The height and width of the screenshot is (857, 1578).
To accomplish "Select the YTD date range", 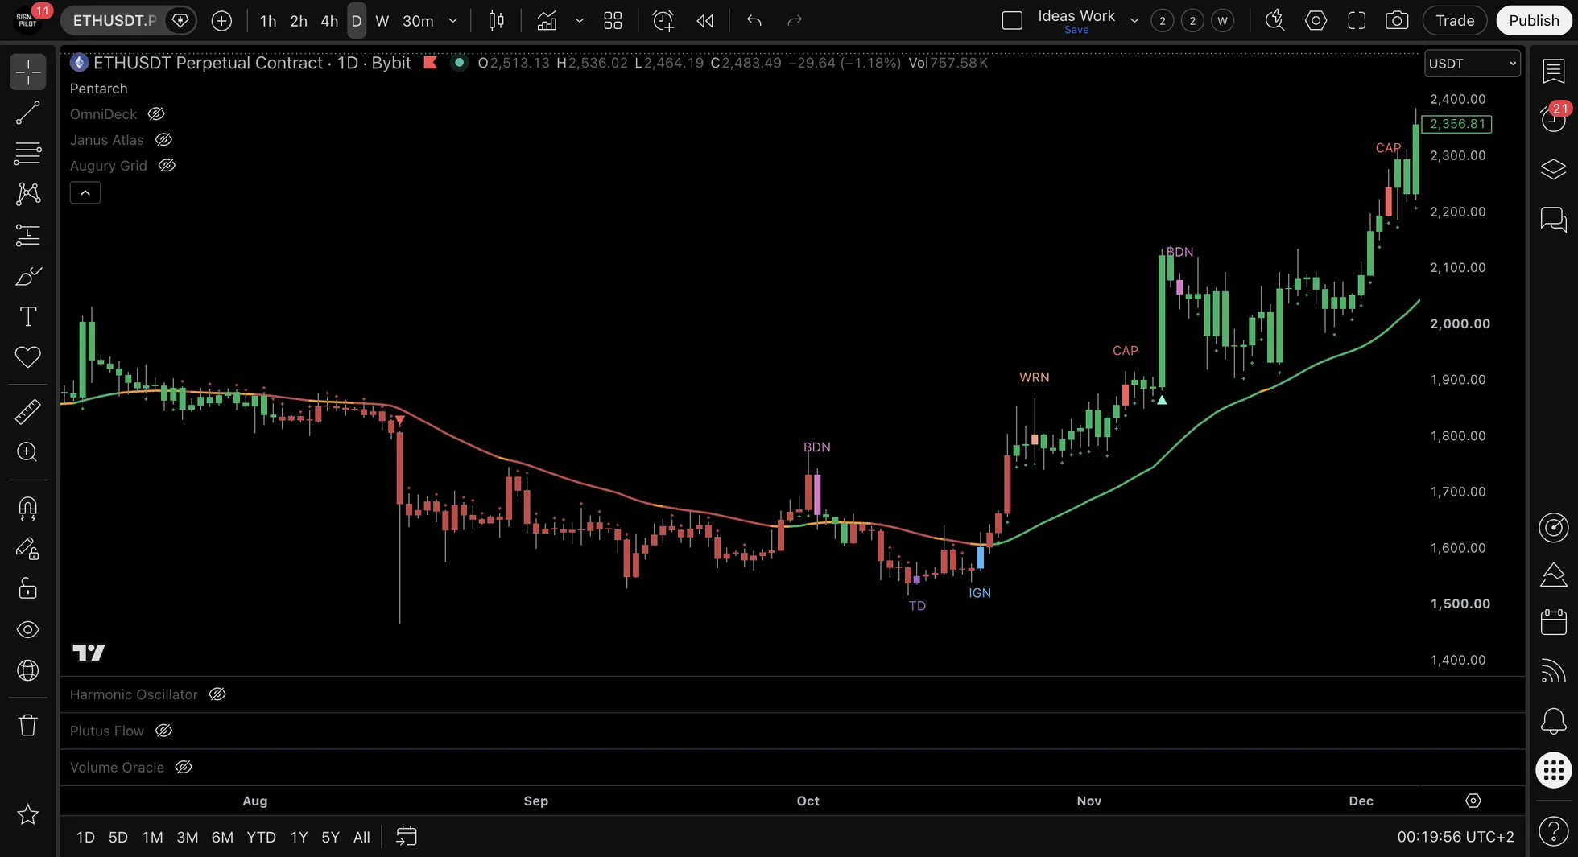I will tap(261, 838).
